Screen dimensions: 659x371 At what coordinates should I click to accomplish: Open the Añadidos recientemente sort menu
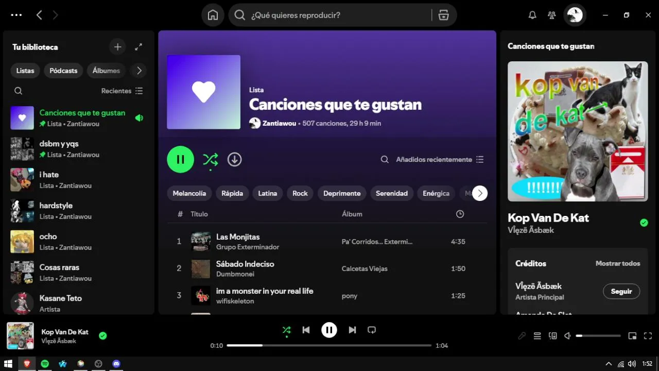click(x=440, y=159)
